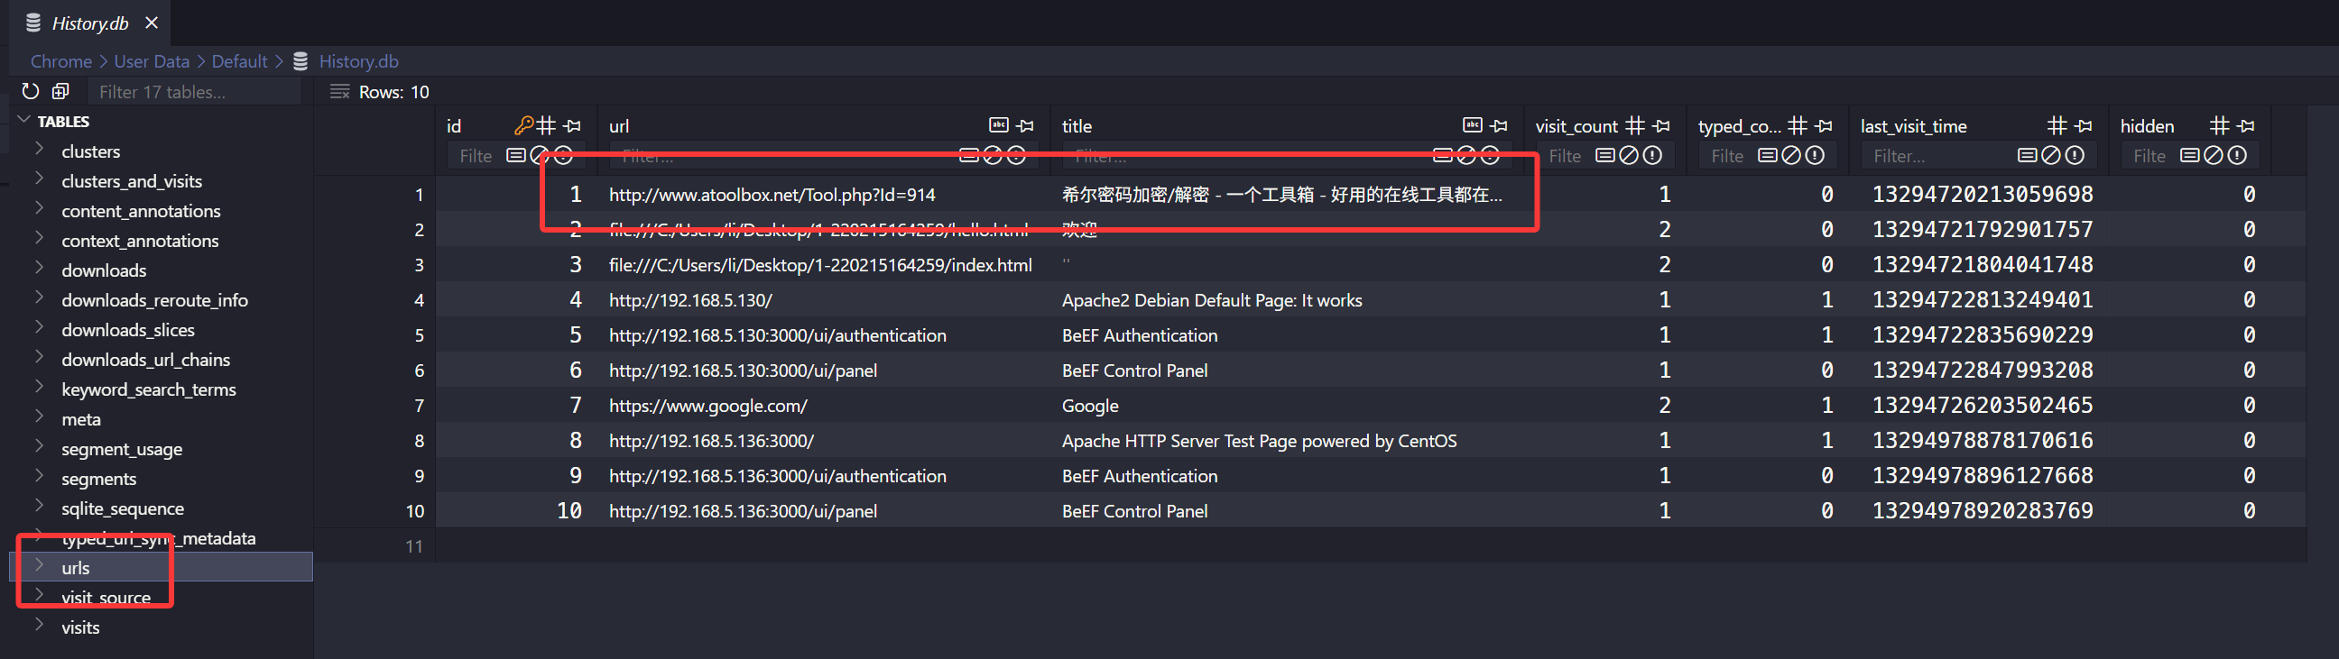Pin the url column
This screenshot has width=2339, height=659.
(1025, 125)
